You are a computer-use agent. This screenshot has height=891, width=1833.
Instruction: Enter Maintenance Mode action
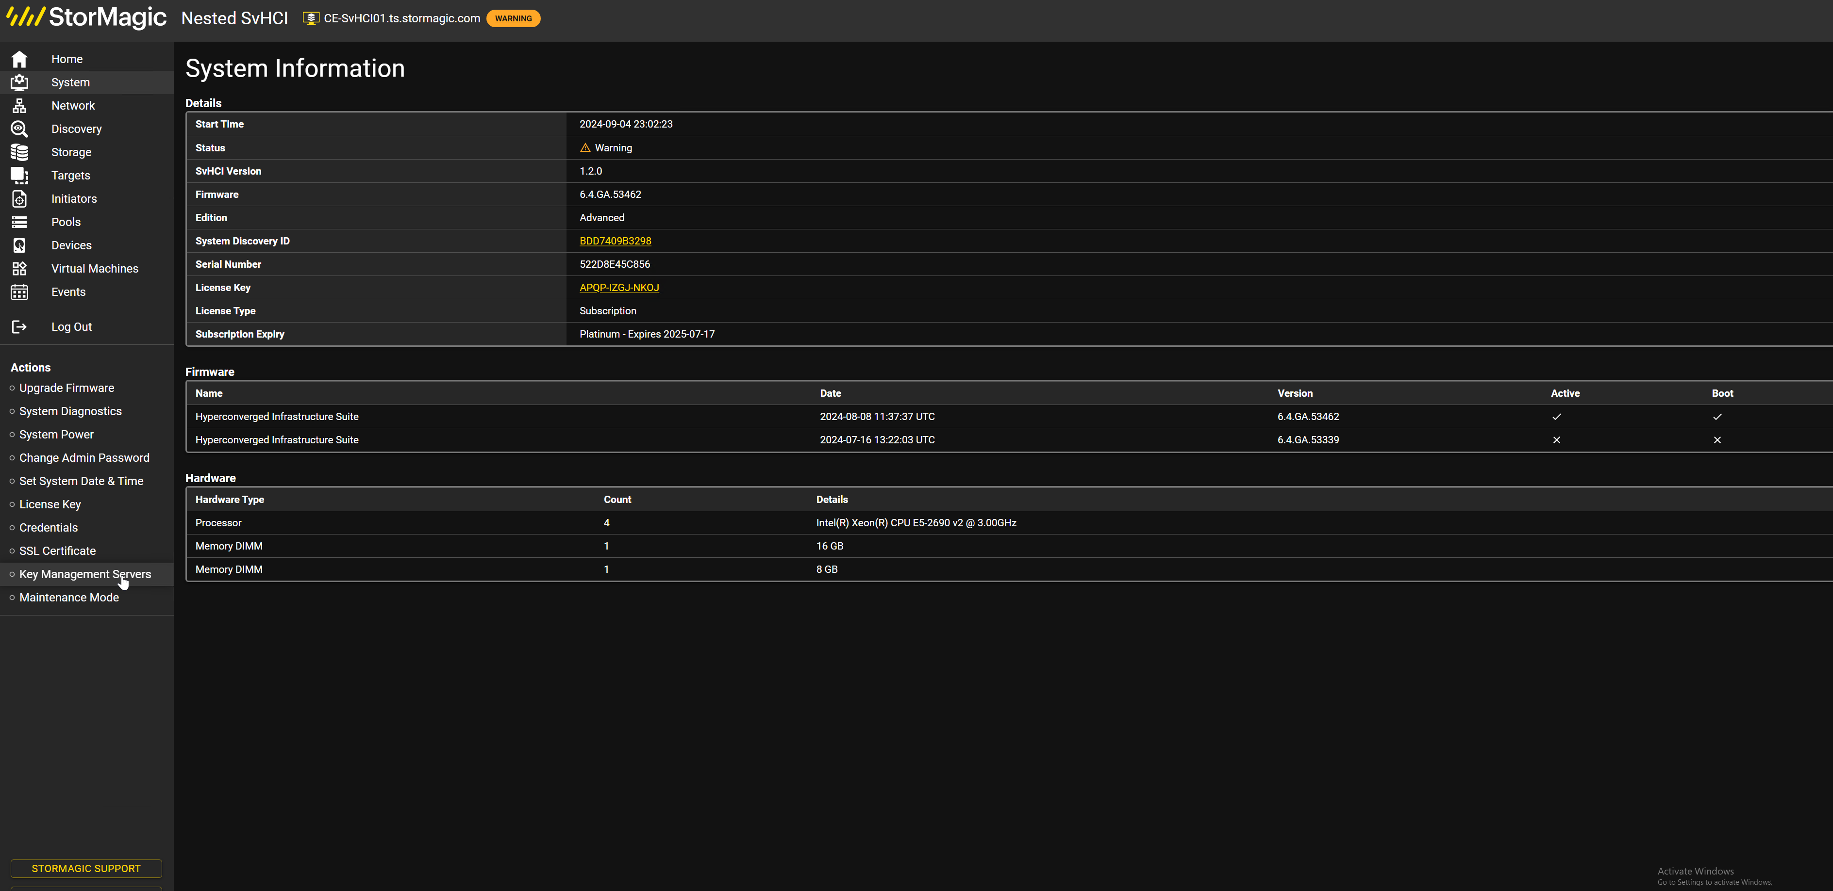(x=69, y=598)
